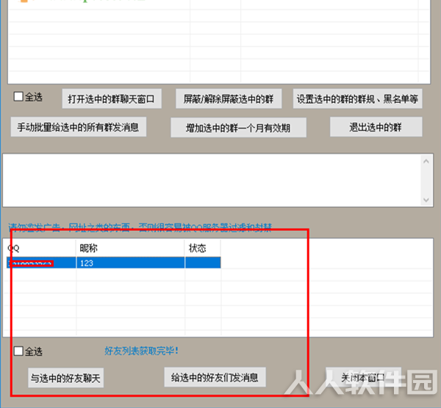Screen dimensions: 441x408
Task: Click 退出选中的群 button
Action: click(376, 127)
